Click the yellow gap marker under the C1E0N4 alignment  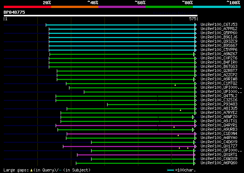pyautogui.click(x=178, y=135)
